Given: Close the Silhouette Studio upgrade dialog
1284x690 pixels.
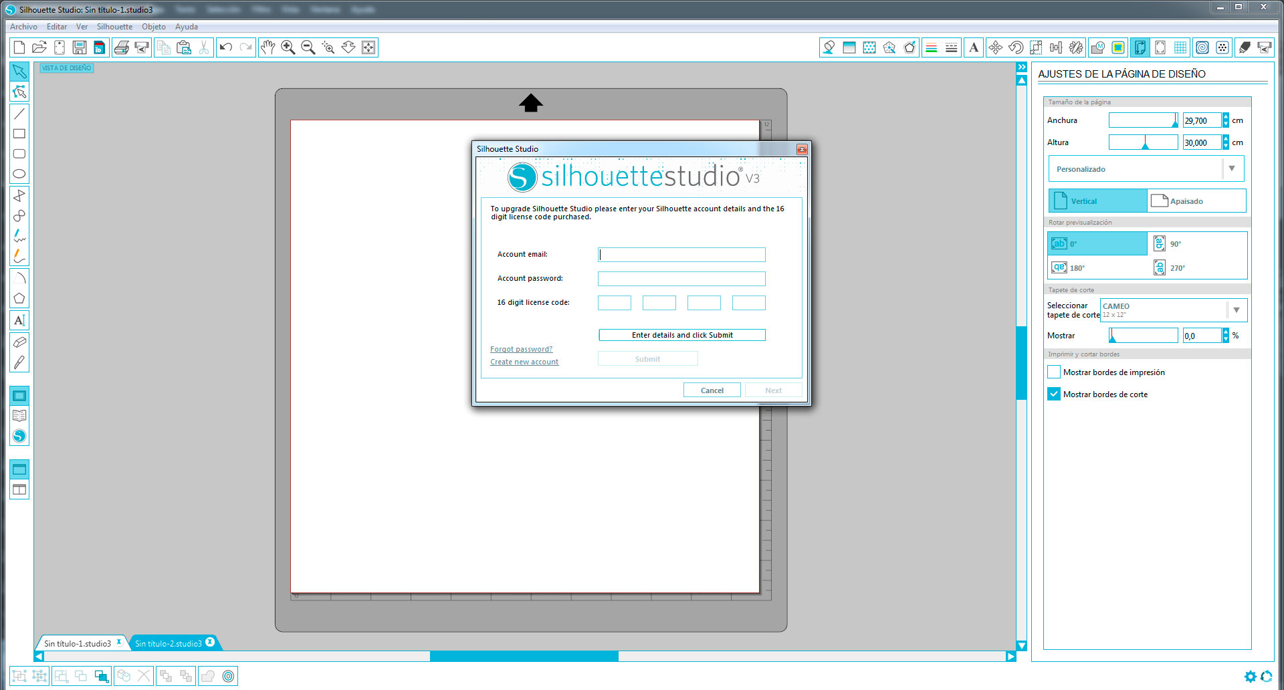Looking at the screenshot, I should point(802,149).
